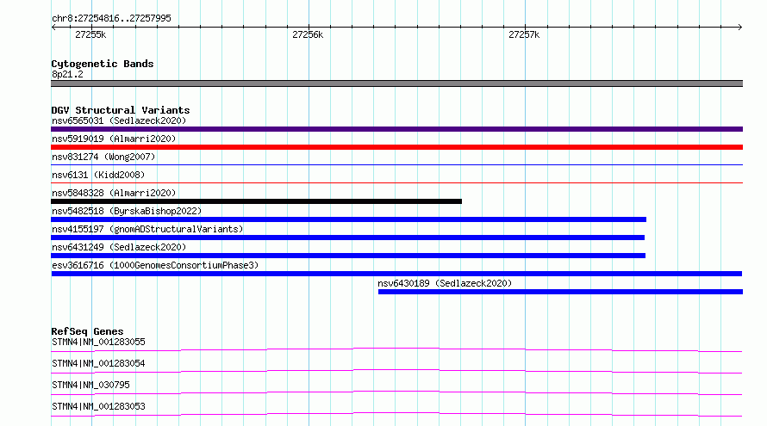
Task: Click the magenta NM_001283053 transcript line
Action: pos(396,414)
